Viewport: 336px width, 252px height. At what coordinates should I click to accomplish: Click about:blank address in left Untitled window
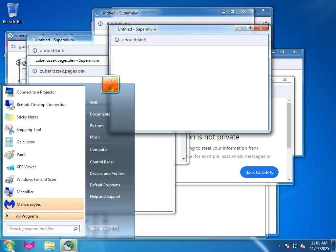[52, 51]
